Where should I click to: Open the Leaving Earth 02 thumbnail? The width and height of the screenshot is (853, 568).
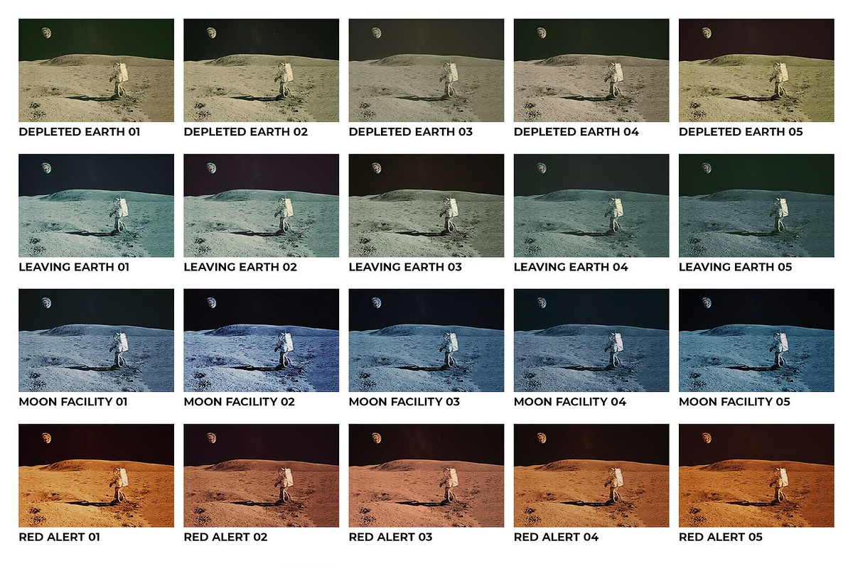(262, 205)
